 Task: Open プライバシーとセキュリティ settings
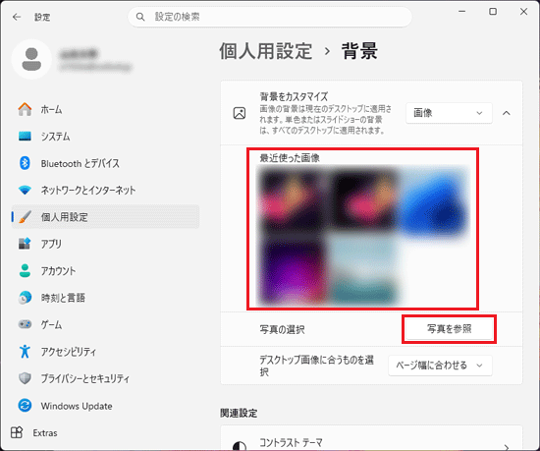click(x=105, y=378)
